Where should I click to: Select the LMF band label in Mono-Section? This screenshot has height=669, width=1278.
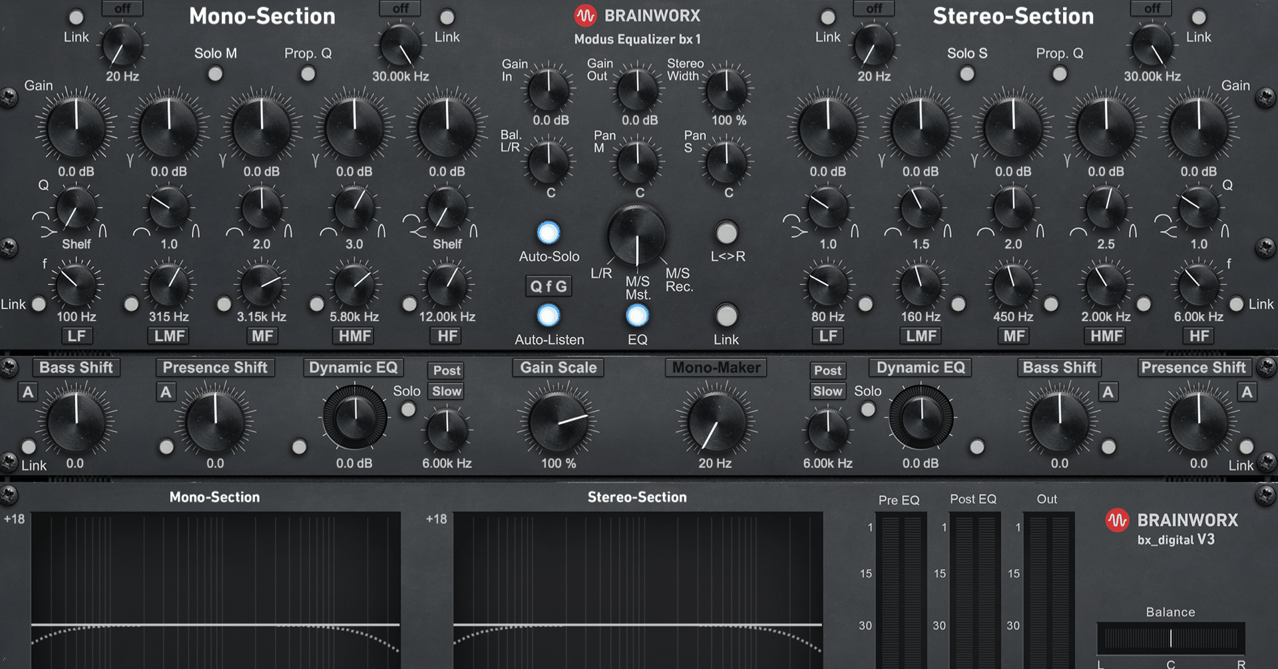point(168,335)
